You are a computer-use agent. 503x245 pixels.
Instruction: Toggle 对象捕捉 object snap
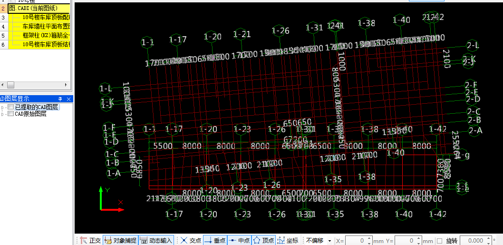(121, 240)
